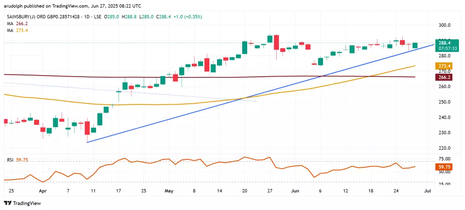Click the 300.0 price axis label

[444, 25]
